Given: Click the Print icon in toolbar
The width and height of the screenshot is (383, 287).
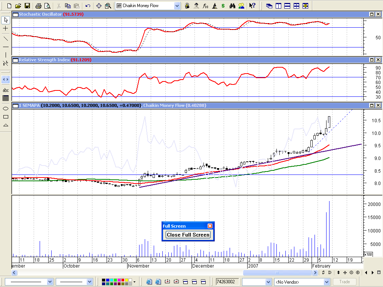Looking at the screenshot, I should pos(38,6).
